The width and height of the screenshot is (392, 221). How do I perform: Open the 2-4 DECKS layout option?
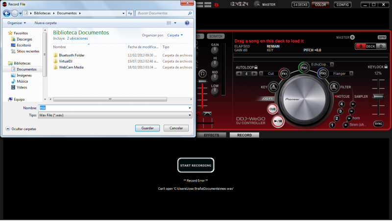300,5
